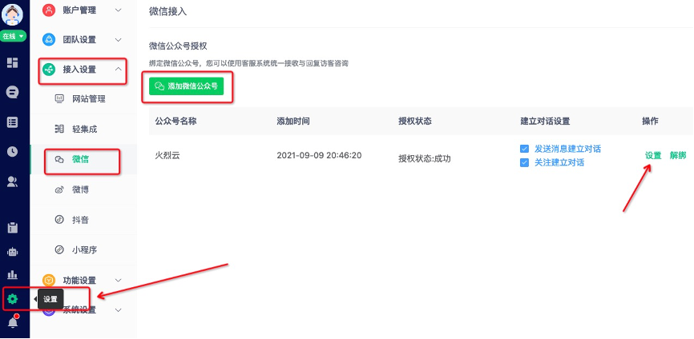Click the 轻集成 icon
Screen dimensions: 694x339
[x=59, y=129]
